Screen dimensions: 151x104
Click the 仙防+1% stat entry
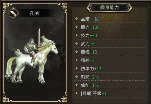tap(90, 85)
